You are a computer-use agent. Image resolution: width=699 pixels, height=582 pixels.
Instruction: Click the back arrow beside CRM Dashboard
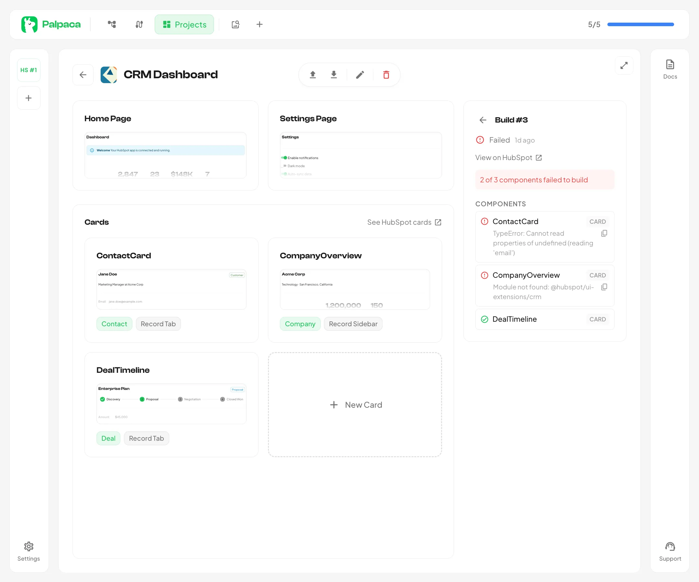tap(83, 75)
